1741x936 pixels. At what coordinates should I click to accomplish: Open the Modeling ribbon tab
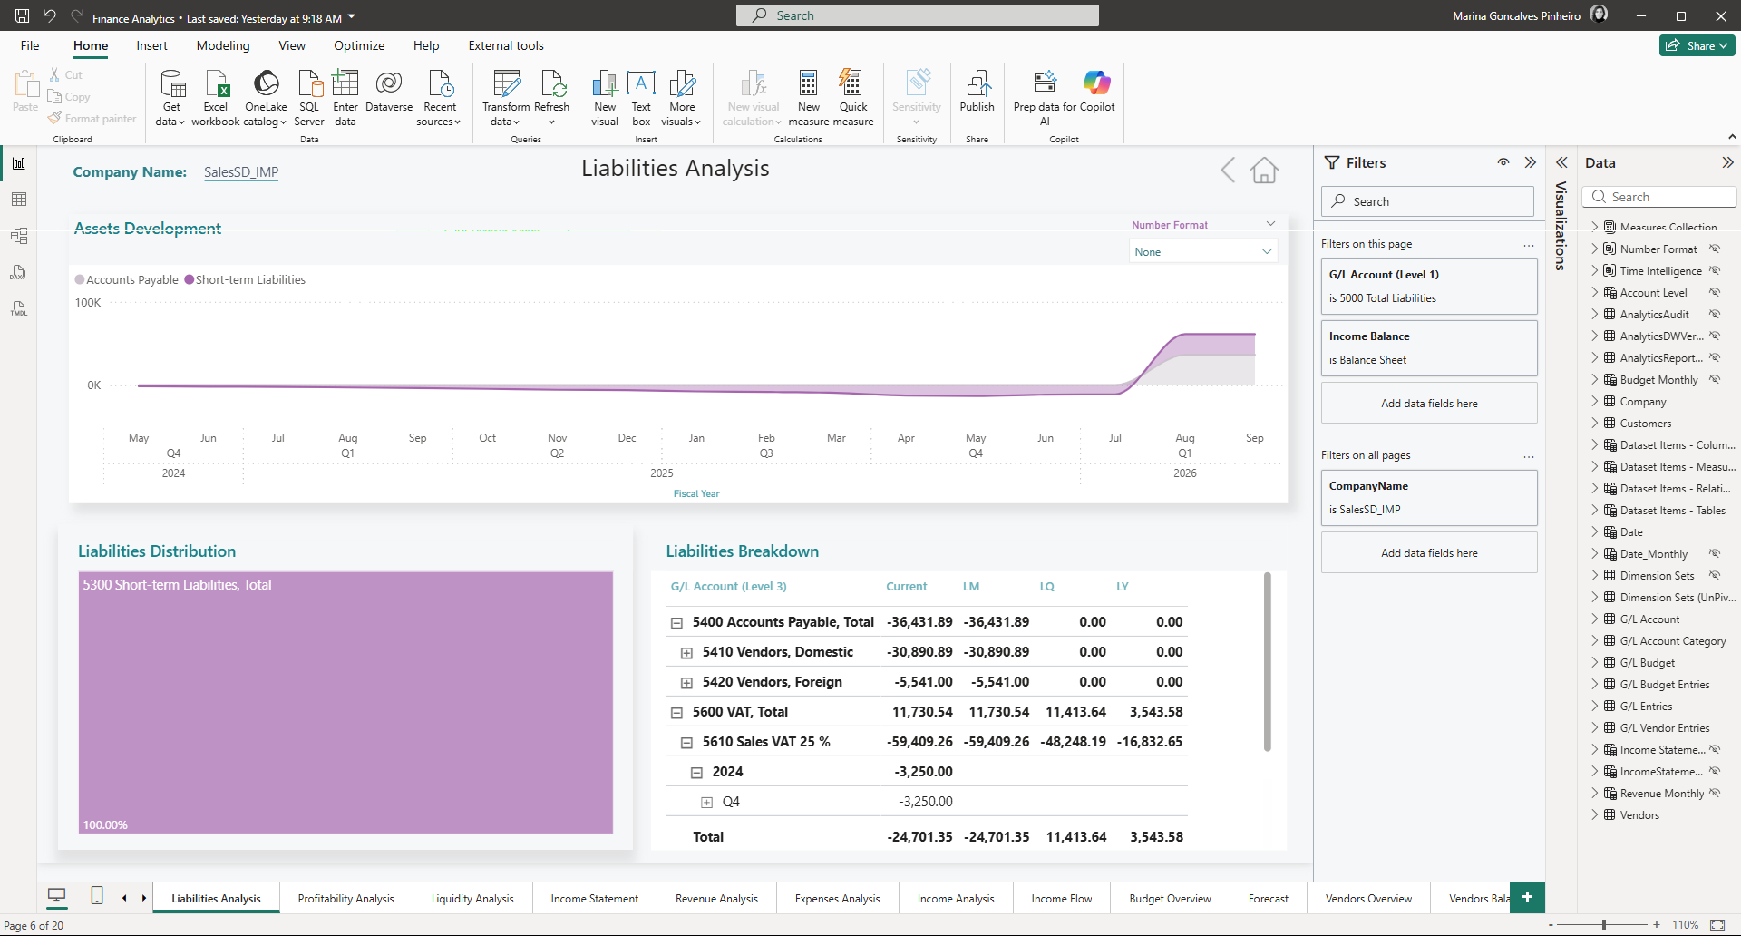click(223, 45)
